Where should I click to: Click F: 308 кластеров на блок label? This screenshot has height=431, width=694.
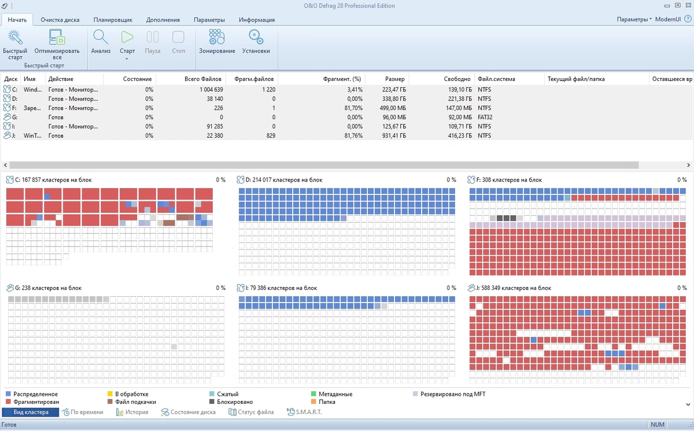point(510,180)
